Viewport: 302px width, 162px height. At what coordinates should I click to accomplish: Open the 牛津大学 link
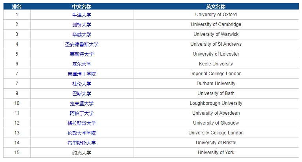pos(82,15)
